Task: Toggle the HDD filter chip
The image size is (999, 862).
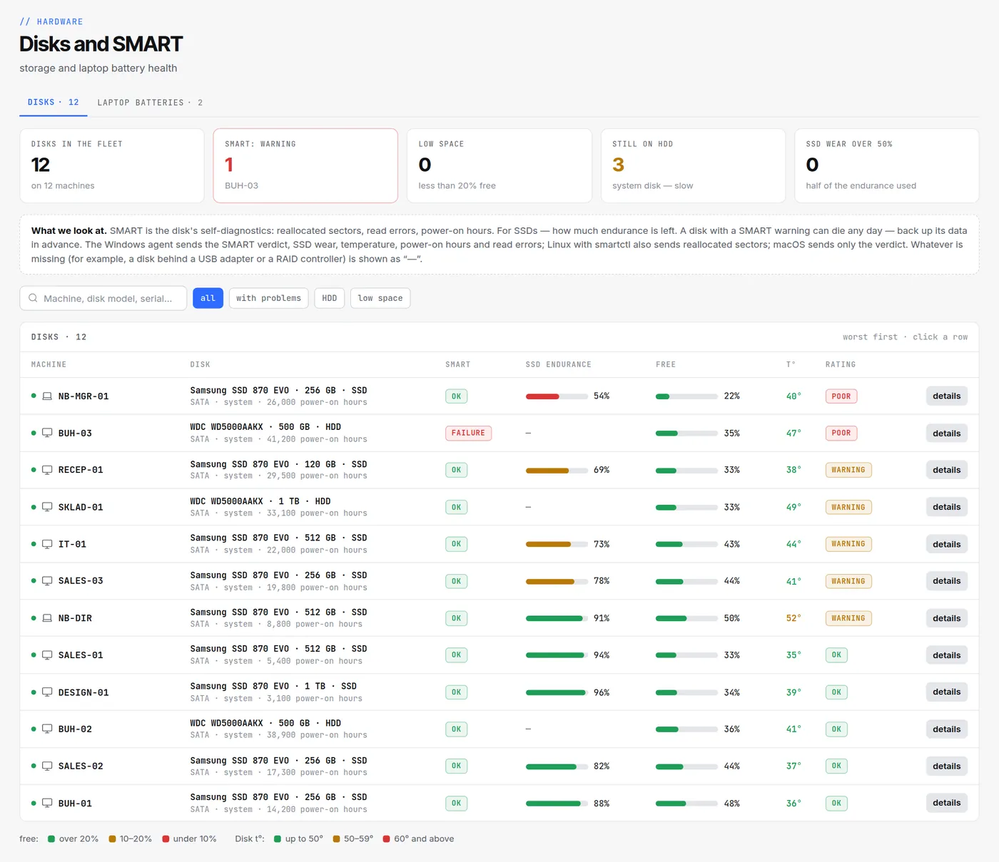Action: tap(330, 298)
